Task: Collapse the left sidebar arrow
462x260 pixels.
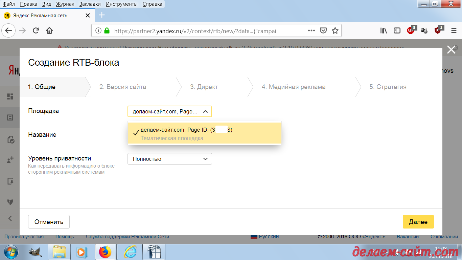Action: [x=10, y=218]
